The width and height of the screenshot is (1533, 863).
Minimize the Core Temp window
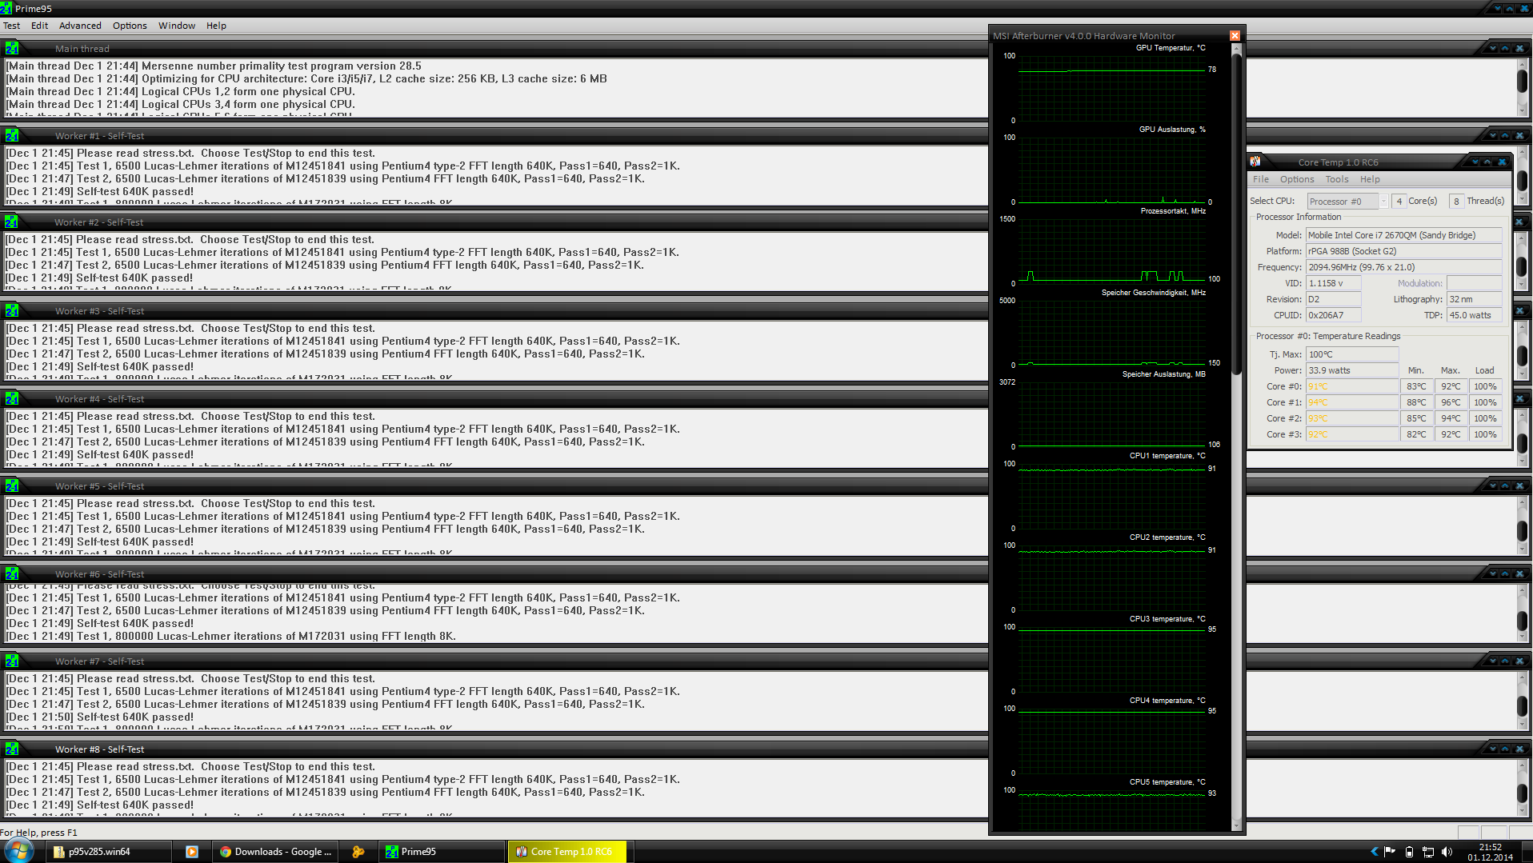(1475, 162)
